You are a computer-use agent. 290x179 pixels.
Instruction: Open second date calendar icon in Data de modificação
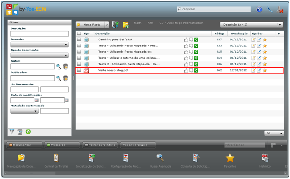click(x=67, y=100)
